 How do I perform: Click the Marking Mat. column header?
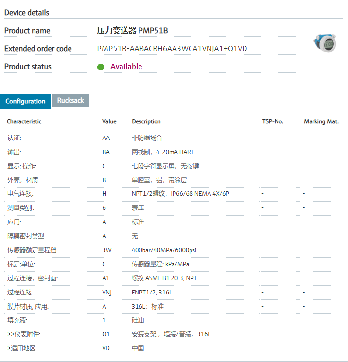(321, 121)
